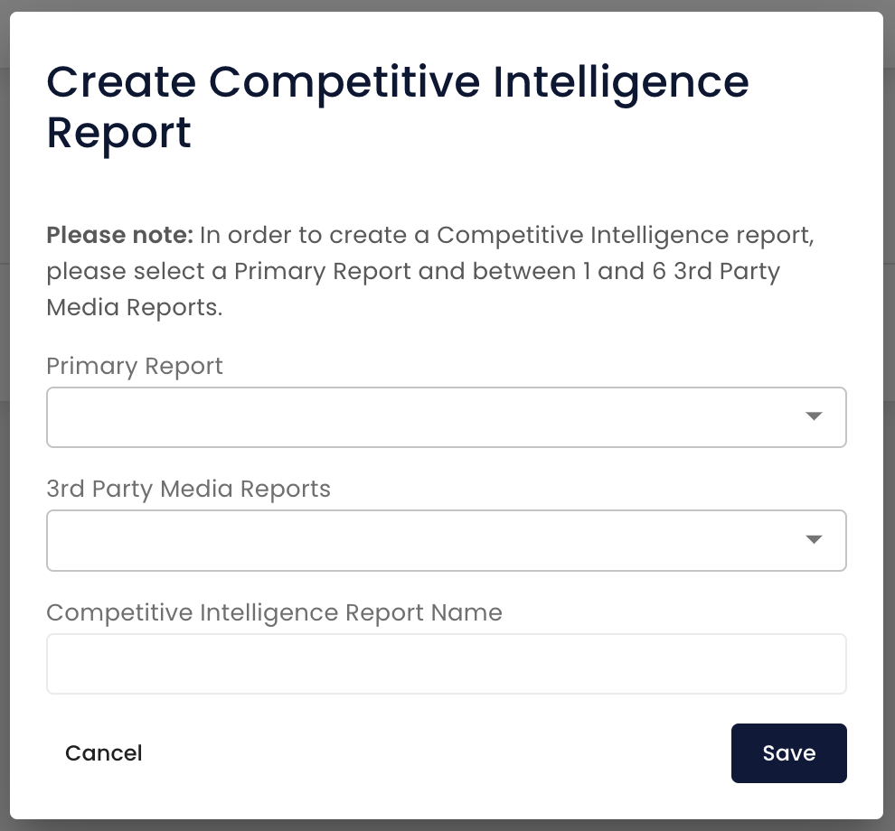Click the Primary Report label
The width and height of the screenshot is (895, 831).
click(134, 366)
